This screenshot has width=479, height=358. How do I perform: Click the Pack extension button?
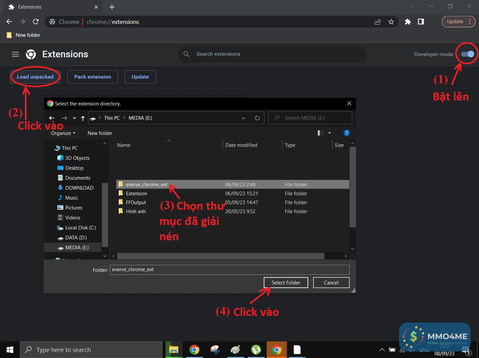click(x=93, y=77)
